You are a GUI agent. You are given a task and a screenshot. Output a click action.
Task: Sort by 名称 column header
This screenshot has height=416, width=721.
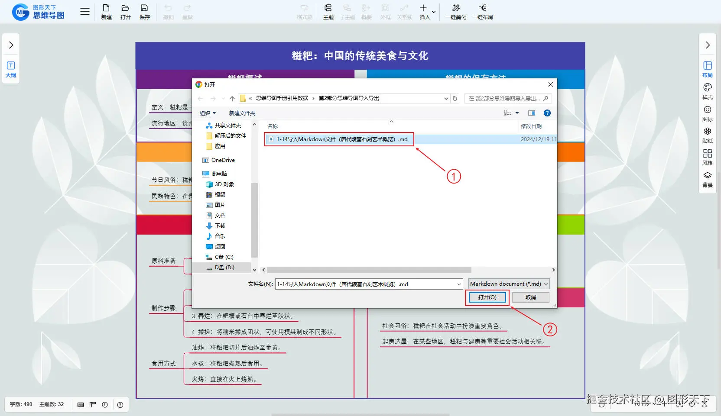click(x=273, y=126)
